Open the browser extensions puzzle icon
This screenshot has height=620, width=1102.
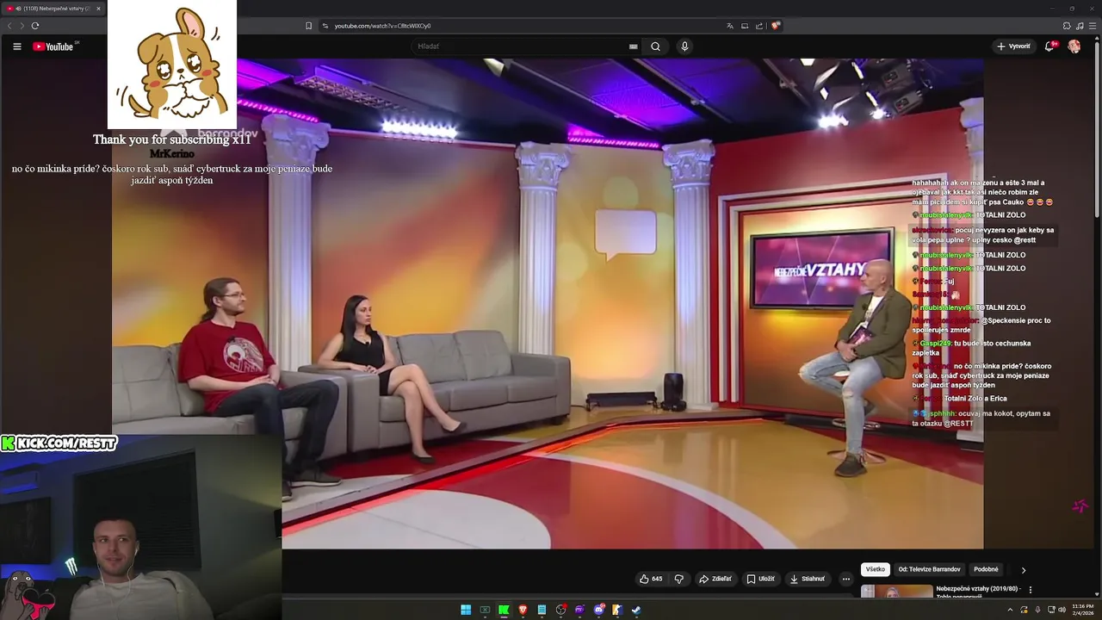pyautogui.click(x=1067, y=26)
